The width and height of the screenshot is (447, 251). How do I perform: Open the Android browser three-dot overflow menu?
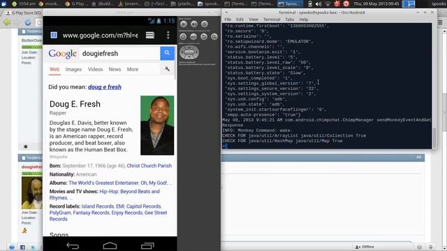pyautogui.click(x=168, y=35)
